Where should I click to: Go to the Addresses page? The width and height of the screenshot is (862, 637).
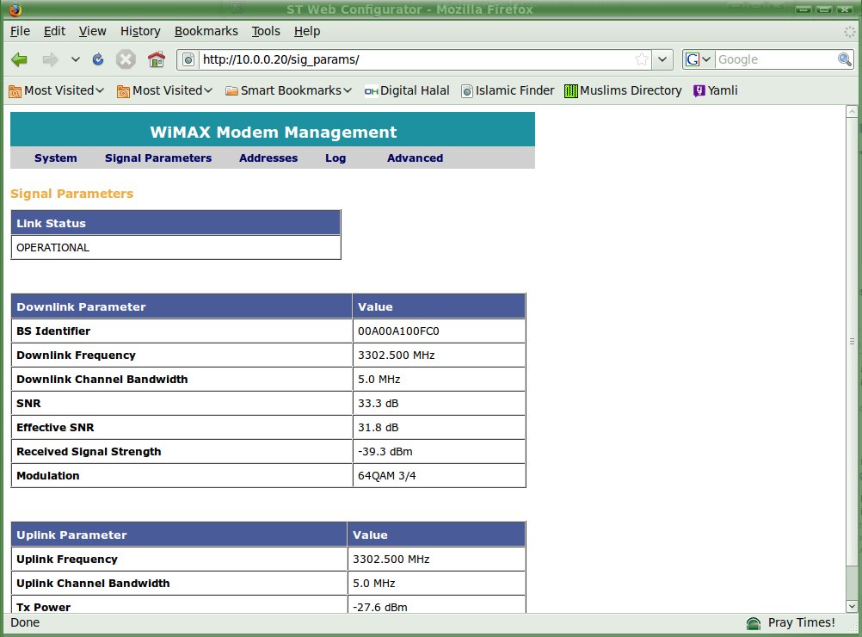(268, 158)
